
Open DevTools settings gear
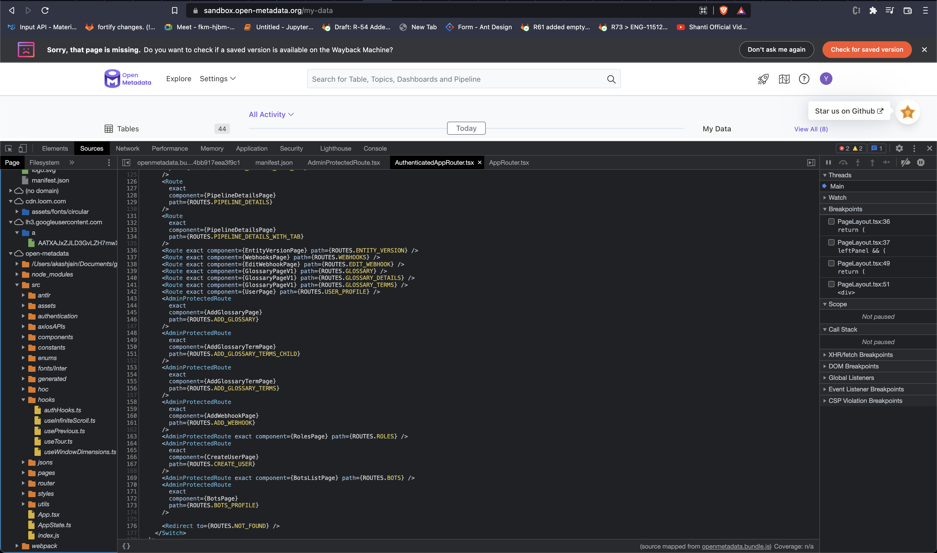(899, 148)
